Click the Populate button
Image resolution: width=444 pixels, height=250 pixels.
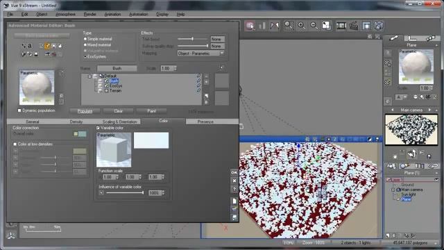click(85, 111)
